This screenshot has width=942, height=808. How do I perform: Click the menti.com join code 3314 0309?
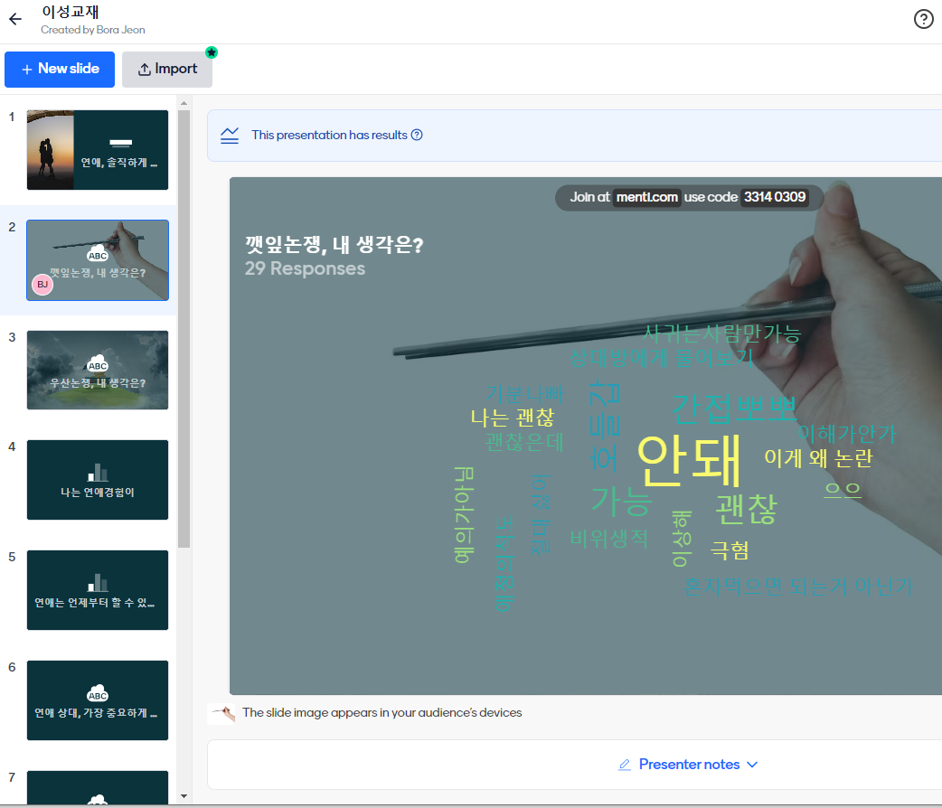point(775,197)
